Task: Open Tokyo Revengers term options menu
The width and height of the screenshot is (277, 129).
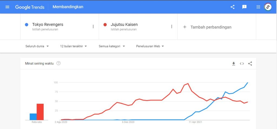Action: click(93, 26)
